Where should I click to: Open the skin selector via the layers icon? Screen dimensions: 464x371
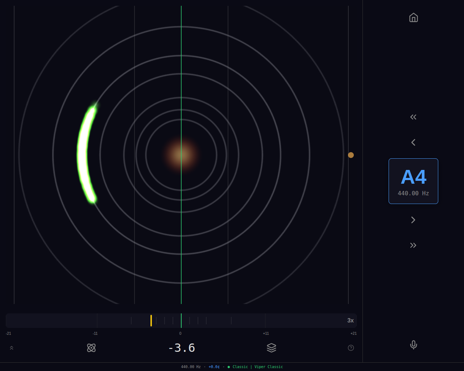point(271,347)
